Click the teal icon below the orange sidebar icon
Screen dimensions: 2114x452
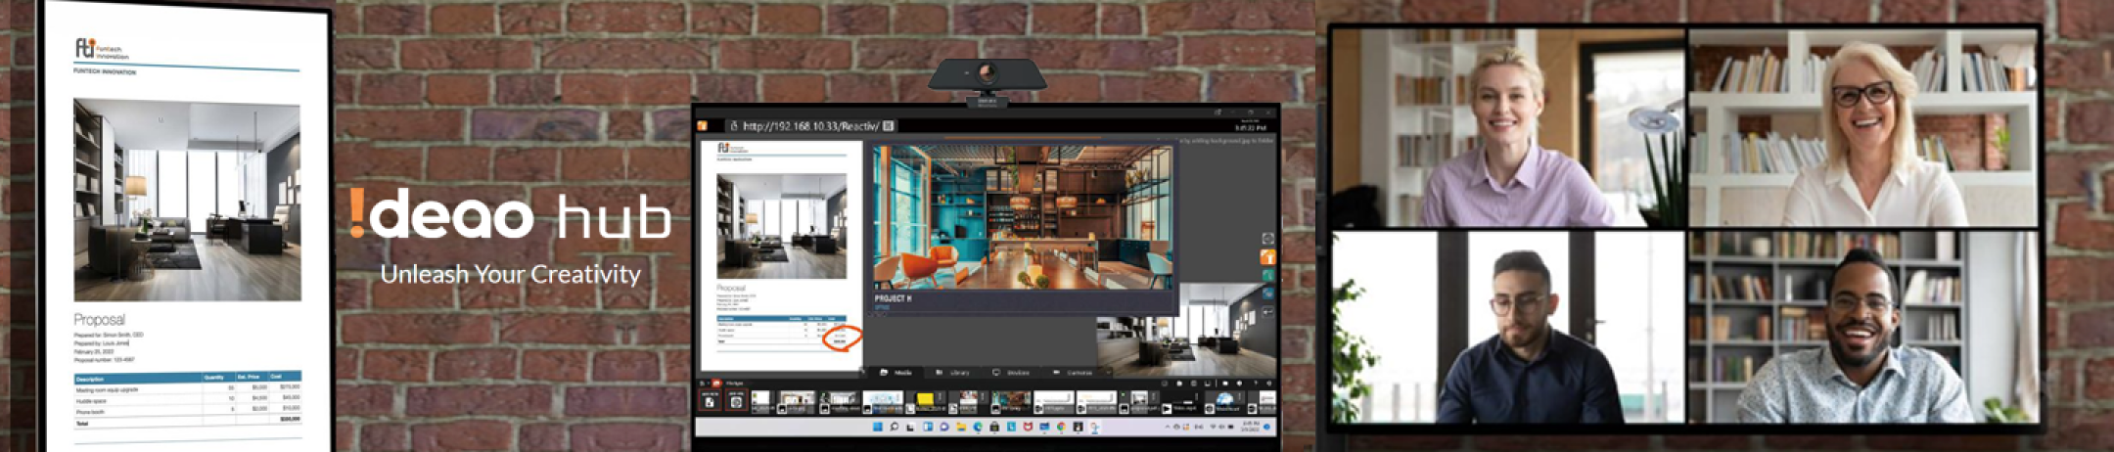pyautogui.click(x=1268, y=276)
